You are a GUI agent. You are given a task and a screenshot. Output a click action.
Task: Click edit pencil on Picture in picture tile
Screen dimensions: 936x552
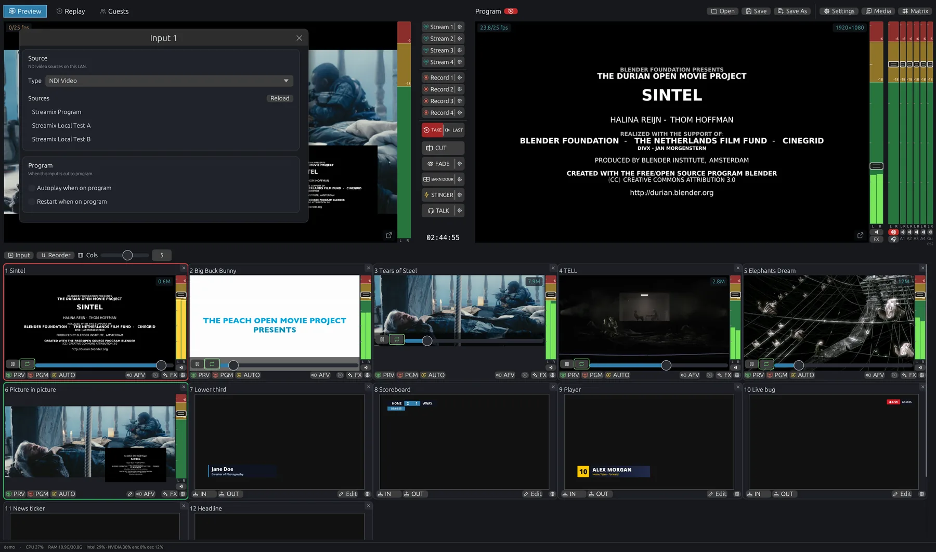(x=129, y=494)
